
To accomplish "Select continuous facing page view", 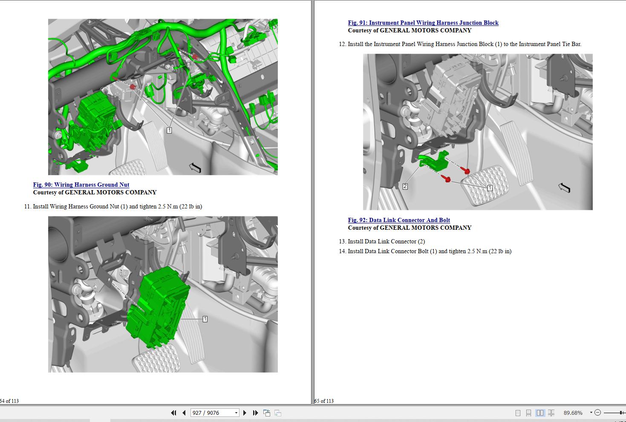I will point(551,413).
